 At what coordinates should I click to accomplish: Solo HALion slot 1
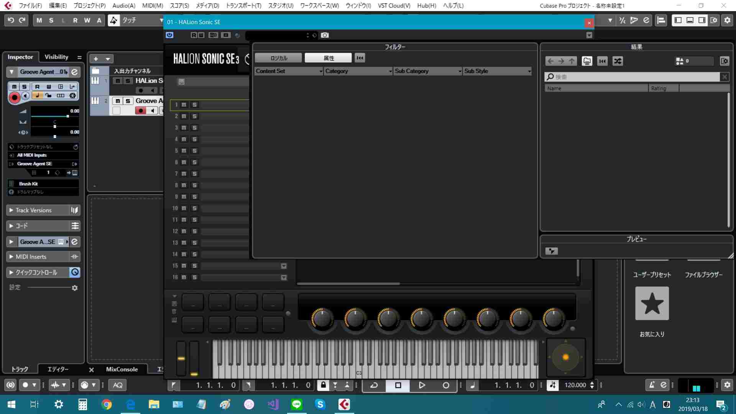[x=194, y=105]
